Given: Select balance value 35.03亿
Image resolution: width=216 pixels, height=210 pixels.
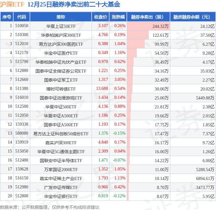Looking at the screenshot, I should click(x=207, y=71).
